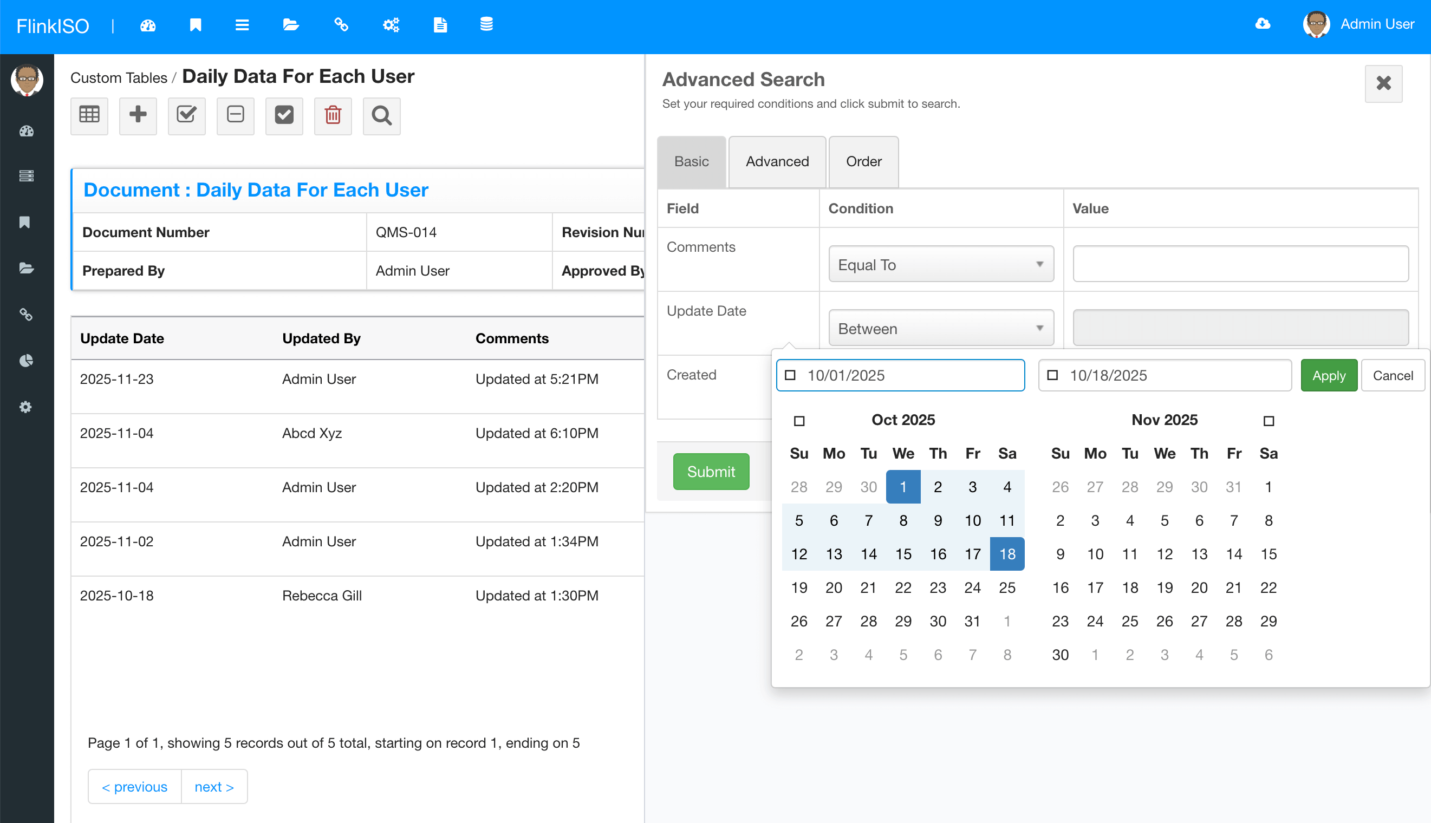Switch to the Order tab

click(x=863, y=162)
